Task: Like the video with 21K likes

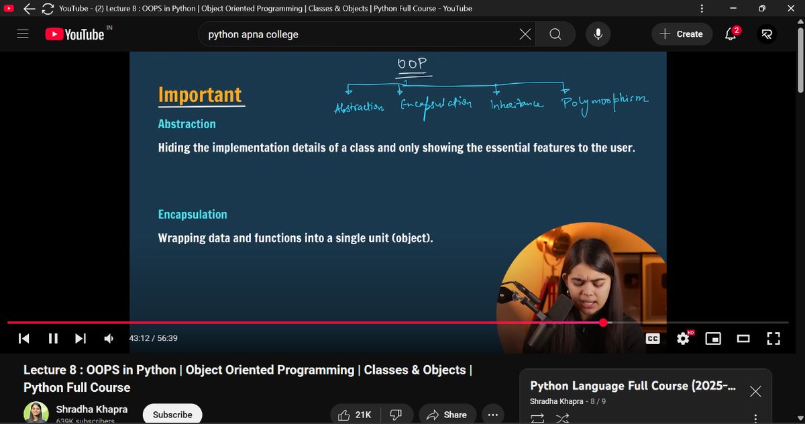Action: coord(355,415)
